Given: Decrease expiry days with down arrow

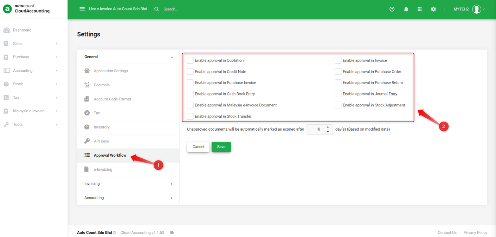Looking at the screenshot, I should pos(328,132).
